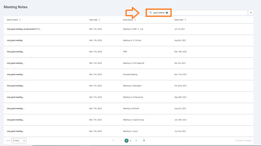Viewport: 261px width, 146px height.
Task: Select the 'Example Meeting' event cell
Action: (130, 74)
